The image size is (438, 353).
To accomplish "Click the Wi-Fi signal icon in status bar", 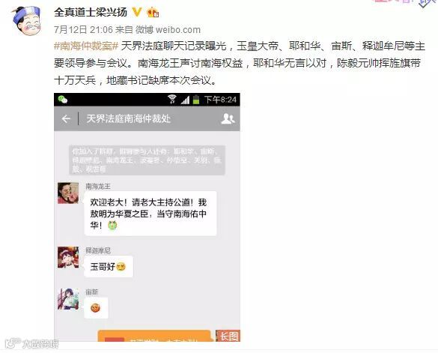I will [x=171, y=99].
